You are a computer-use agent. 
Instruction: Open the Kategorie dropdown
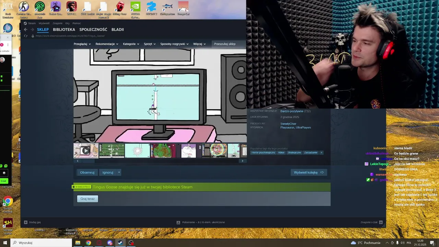(x=131, y=44)
